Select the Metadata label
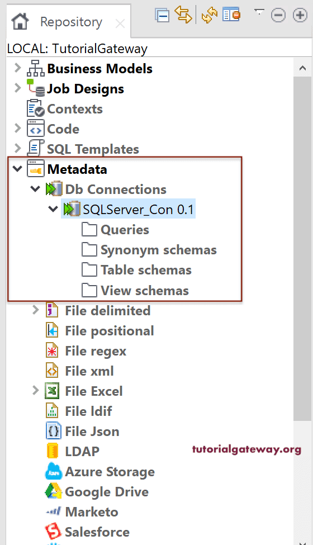 click(77, 169)
